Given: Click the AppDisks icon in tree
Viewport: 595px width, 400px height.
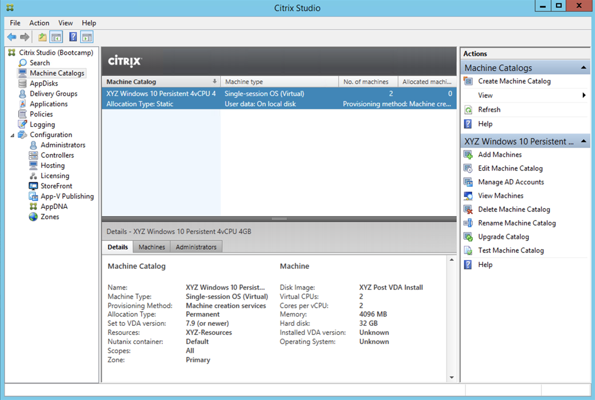Looking at the screenshot, I should [23, 83].
